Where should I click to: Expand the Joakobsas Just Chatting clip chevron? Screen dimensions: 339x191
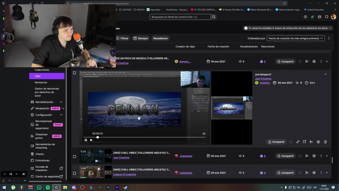[327, 156]
